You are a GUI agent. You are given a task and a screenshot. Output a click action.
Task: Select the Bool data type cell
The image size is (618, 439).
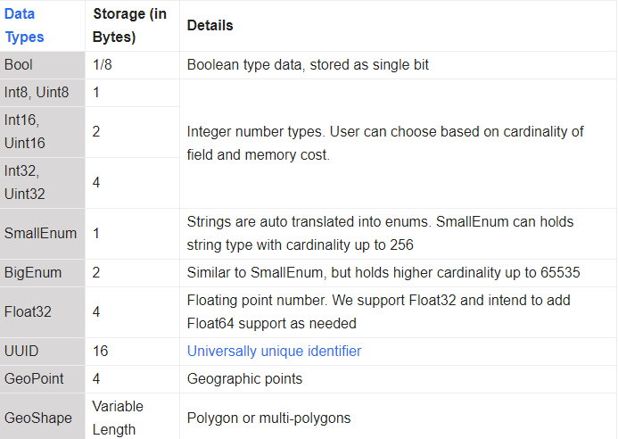(x=42, y=64)
